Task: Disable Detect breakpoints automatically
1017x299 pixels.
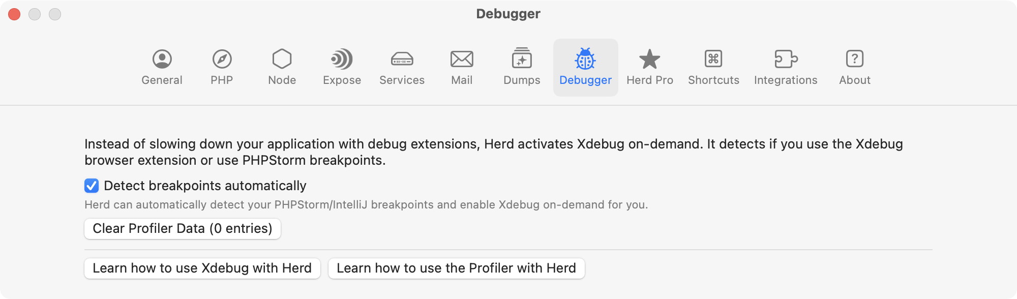Action: pos(91,186)
